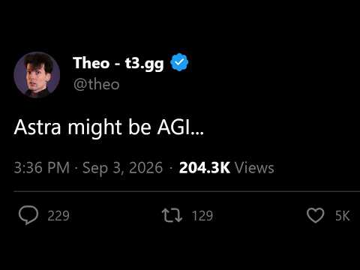Click the 3:36 PM timestamp
360x270 pixels.
coord(42,167)
